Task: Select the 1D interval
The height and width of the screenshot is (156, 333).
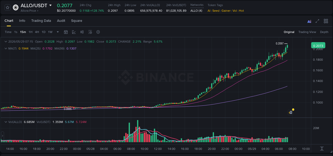Action: [43, 32]
